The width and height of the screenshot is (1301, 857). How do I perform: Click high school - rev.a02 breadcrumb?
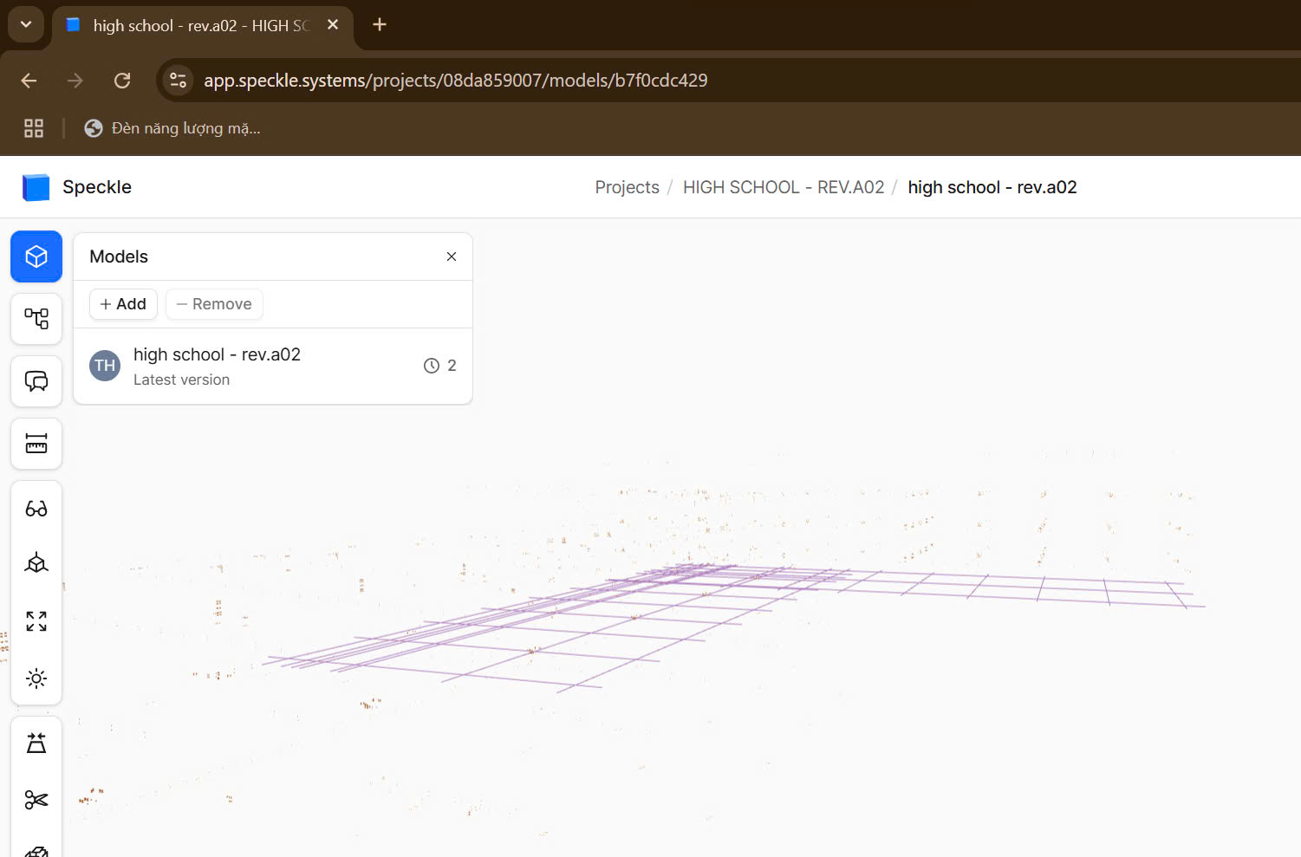992,187
